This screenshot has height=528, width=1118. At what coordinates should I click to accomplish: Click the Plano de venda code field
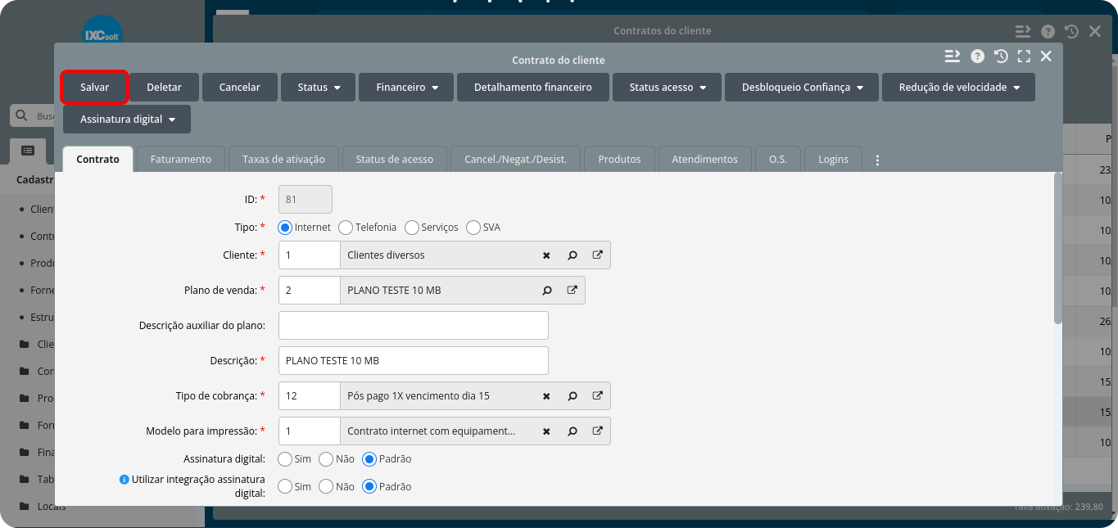coord(310,291)
